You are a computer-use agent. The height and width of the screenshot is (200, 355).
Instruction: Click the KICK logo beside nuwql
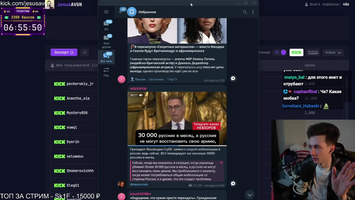[x=59, y=127]
